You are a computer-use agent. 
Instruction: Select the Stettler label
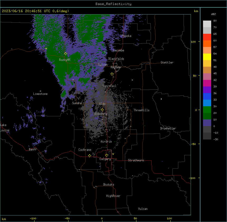pyautogui.click(x=167, y=62)
